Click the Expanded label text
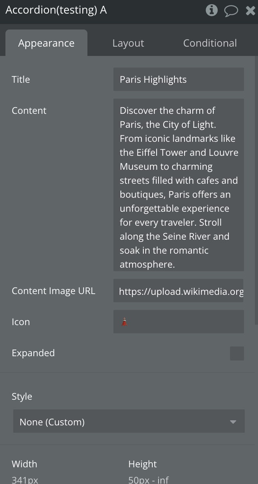Image resolution: width=258 pixels, height=484 pixels. (x=33, y=353)
